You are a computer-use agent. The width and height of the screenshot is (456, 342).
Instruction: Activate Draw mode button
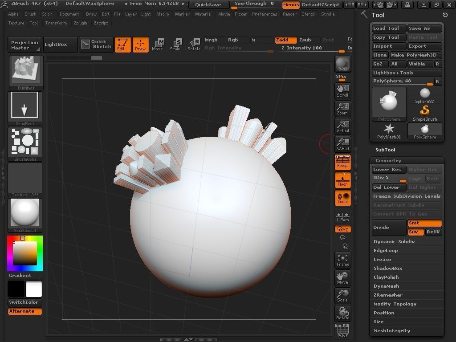point(140,45)
